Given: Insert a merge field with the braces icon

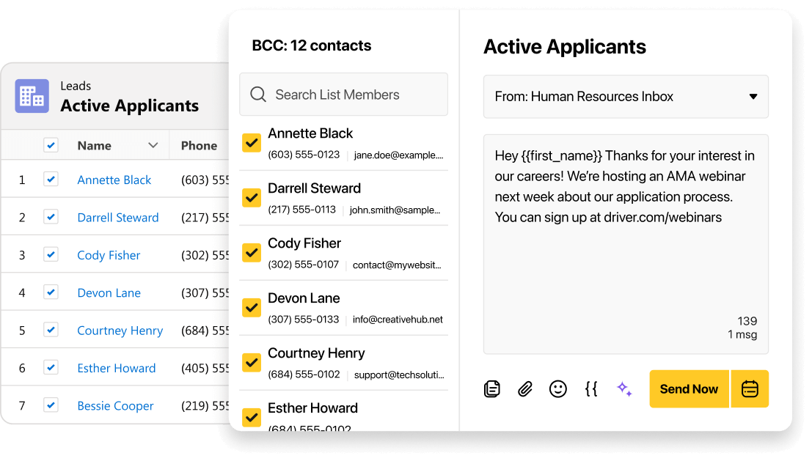Looking at the screenshot, I should [591, 388].
